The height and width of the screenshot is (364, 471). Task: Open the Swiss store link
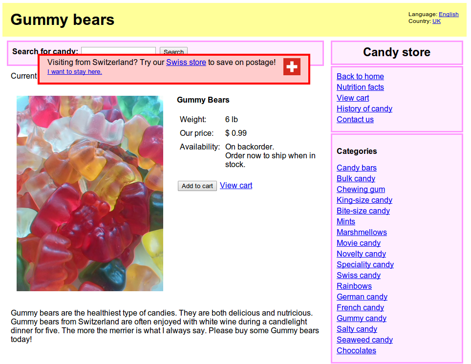coord(186,62)
